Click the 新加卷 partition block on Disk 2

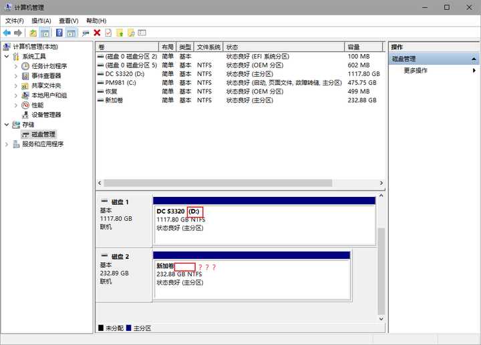click(x=252, y=276)
